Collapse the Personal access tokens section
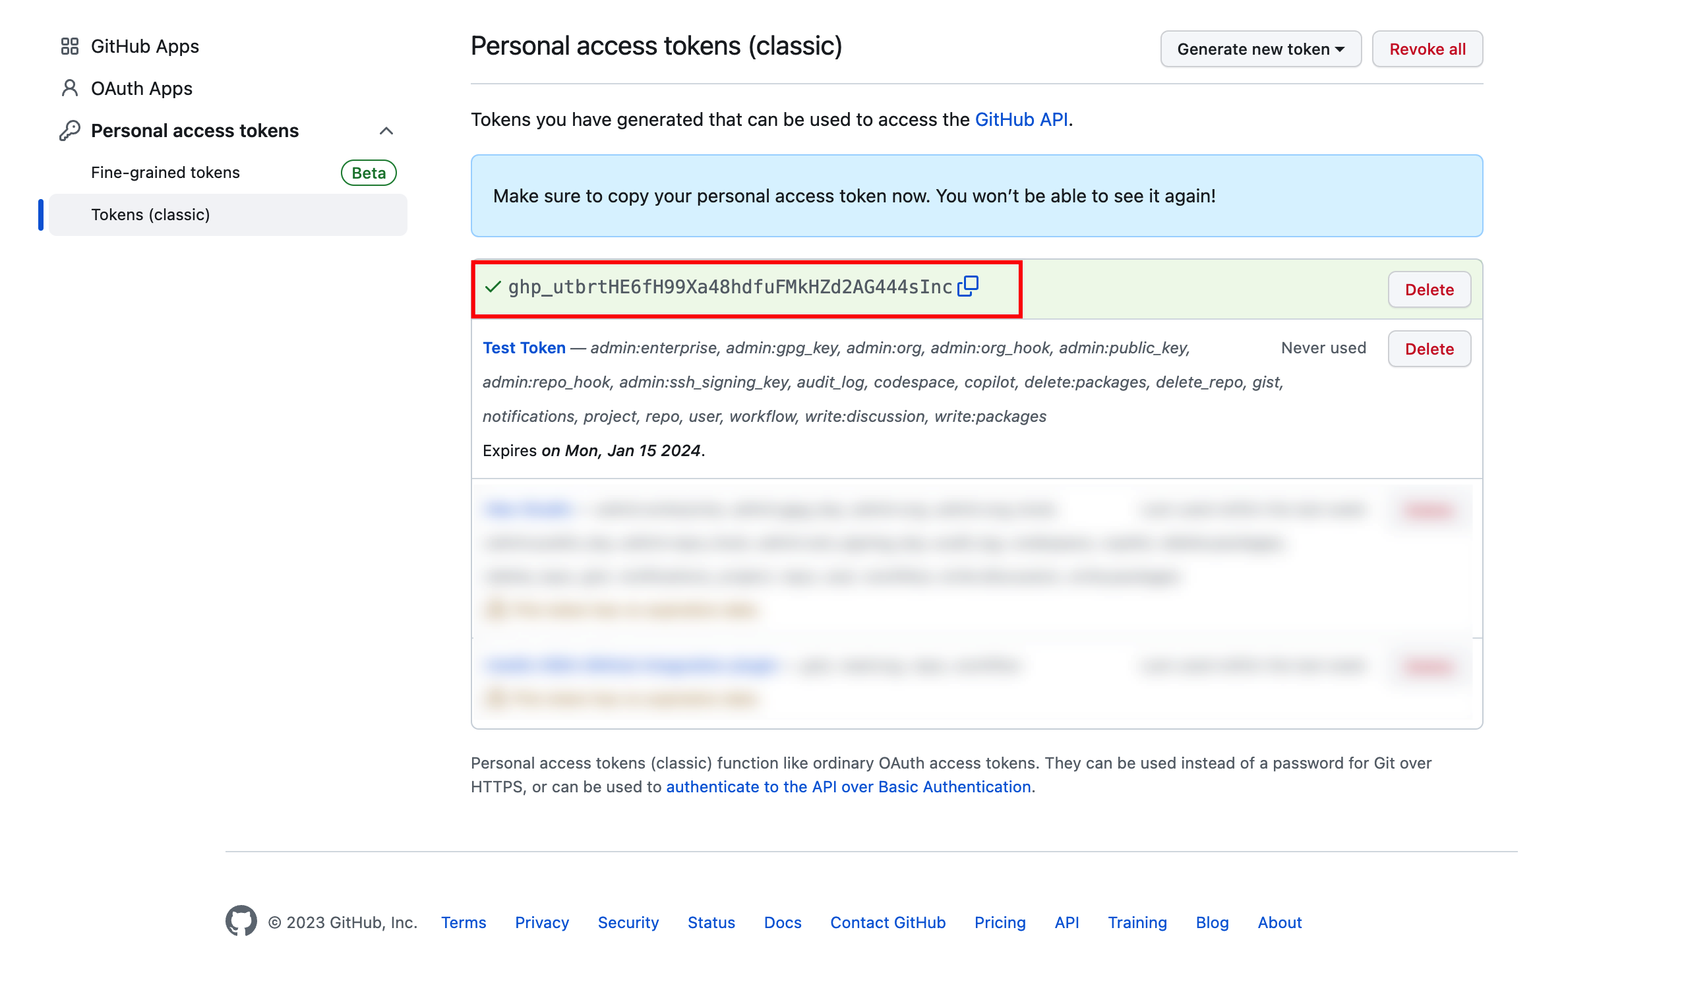The image size is (1684, 994). point(387,130)
